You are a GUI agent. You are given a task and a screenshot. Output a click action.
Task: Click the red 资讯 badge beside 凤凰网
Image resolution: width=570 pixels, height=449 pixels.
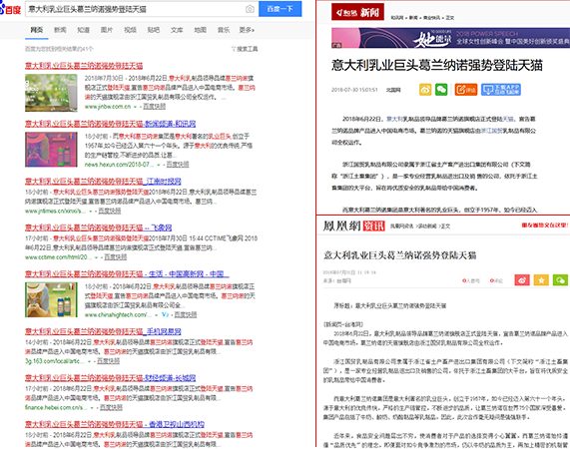click(x=373, y=225)
